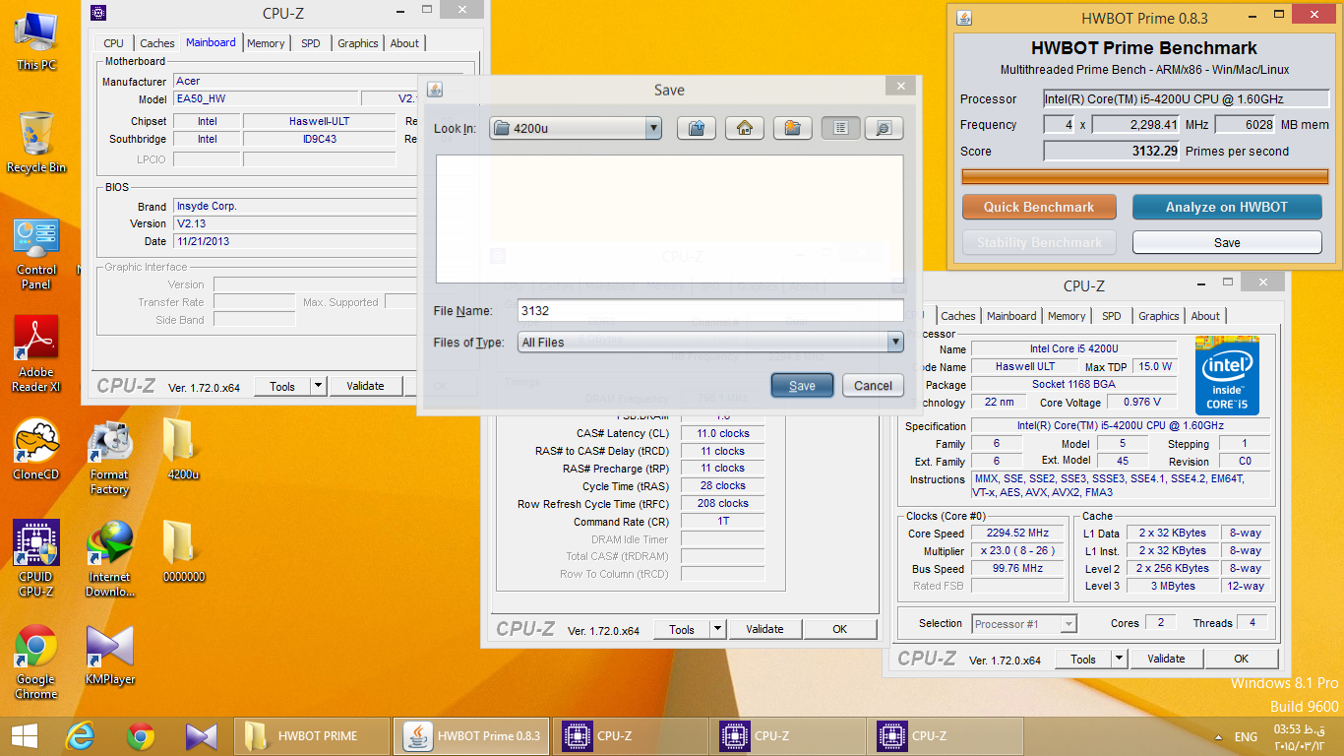Open Google Chrome desktop shortcut
The image size is (1344, 756).
pyautogui.click(x=36, y=661)
